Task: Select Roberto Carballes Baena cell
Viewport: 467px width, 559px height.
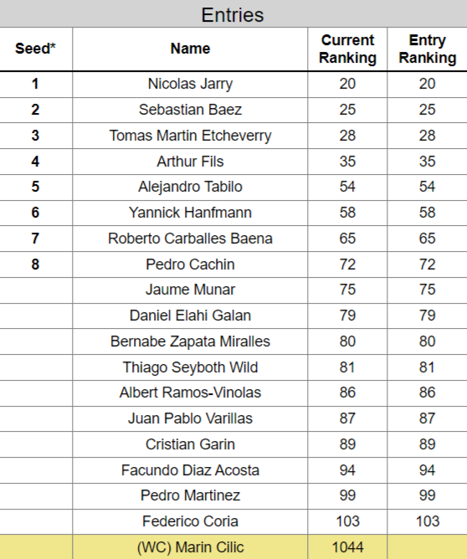Action: [x=190, y=238]
